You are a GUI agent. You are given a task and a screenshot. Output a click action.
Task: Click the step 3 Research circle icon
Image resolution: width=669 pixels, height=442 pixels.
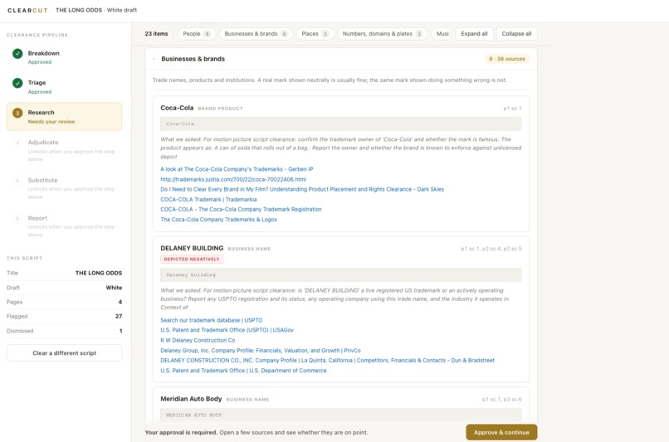[17, 113]
